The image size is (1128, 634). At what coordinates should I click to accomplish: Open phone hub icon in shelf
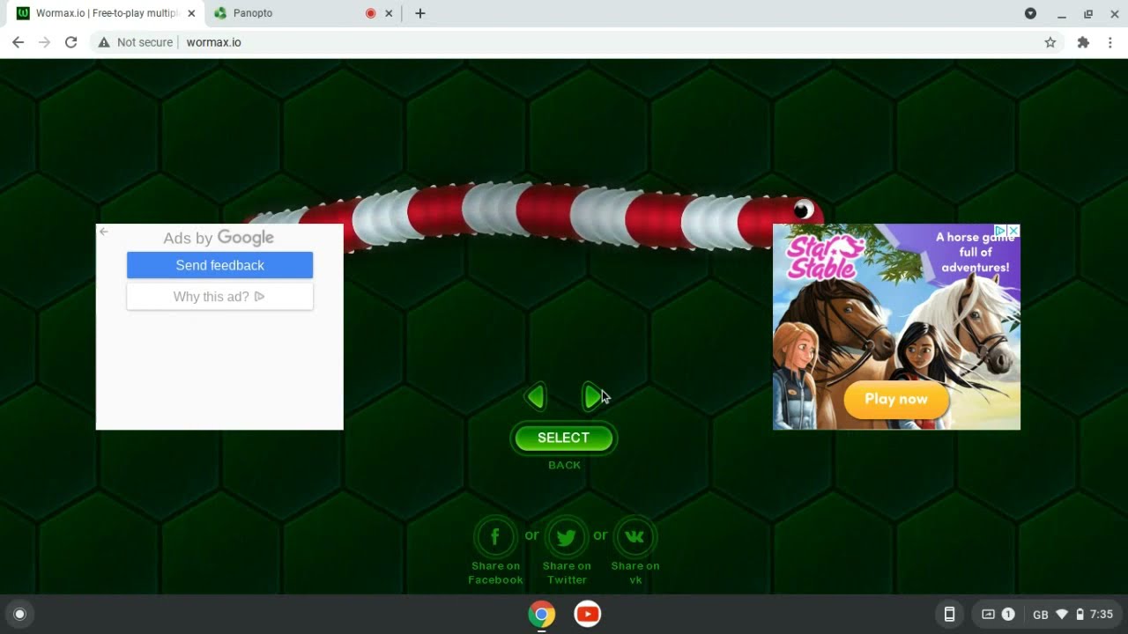tap(949, 615)
